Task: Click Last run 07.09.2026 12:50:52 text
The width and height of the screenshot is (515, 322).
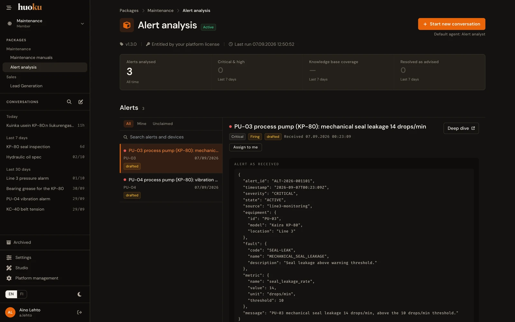Action: pyautogui.click(x=264, y=44)
